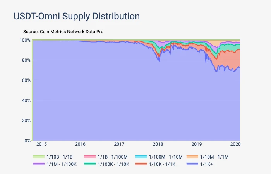
Task: Click the 1/1M - 1/100K legend label text
Action: pos(62,164)
